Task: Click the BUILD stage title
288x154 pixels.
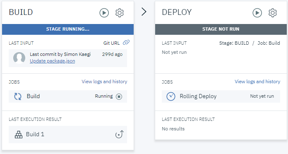Action: pos(21,12)
